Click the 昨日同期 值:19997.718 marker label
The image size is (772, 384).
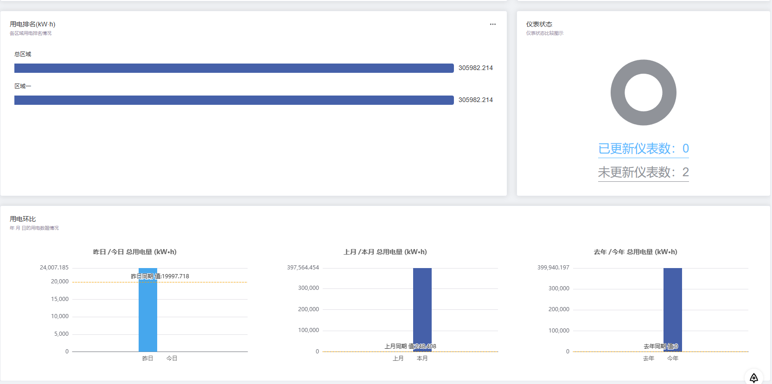pyautogui.click(x=160, y=276)
